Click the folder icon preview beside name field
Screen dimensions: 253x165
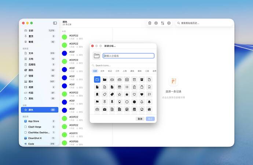click(97, 56)
